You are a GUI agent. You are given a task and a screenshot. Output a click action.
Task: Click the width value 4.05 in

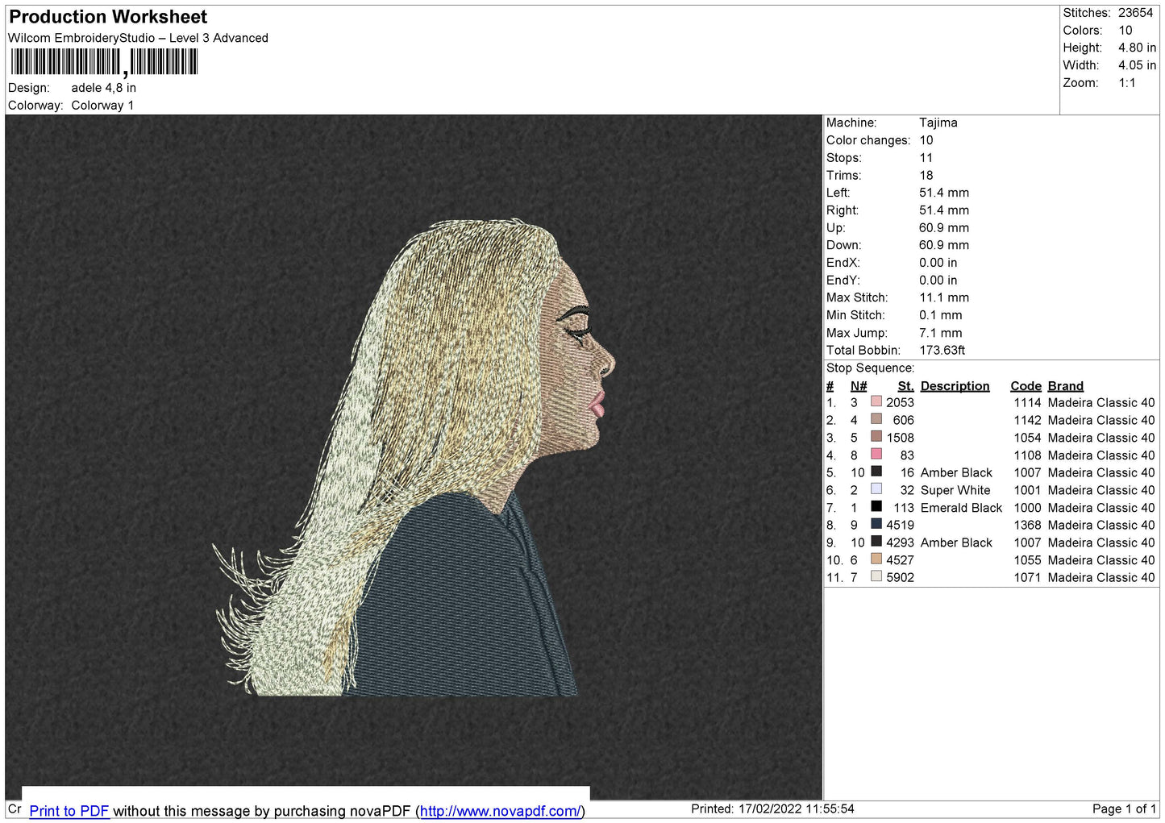pyautogui.click(x=1137, y=65)
